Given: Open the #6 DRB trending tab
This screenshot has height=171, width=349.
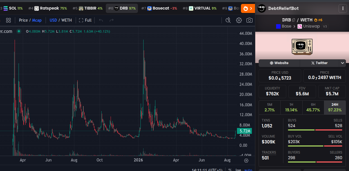Looking at the screenshot, I should [x=122, y=8].
